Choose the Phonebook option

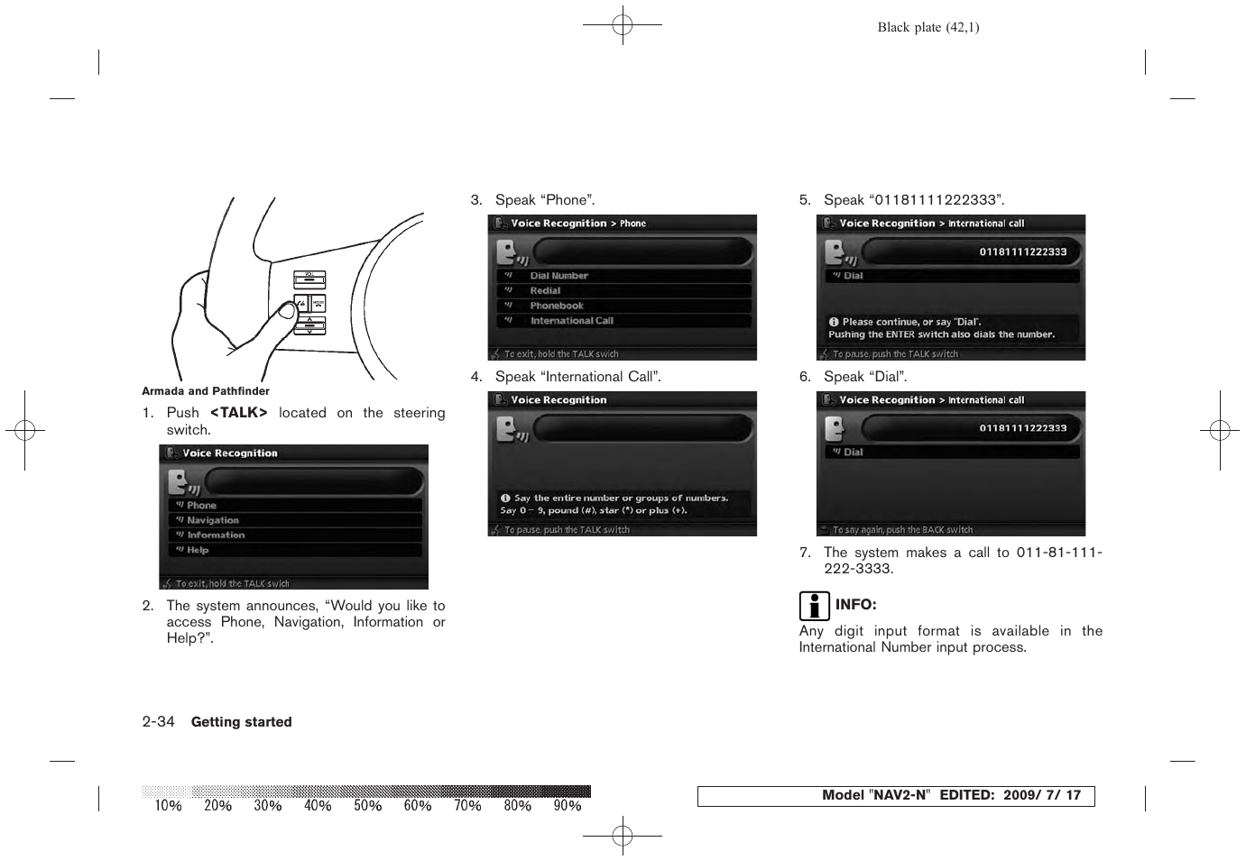(623, 306)
